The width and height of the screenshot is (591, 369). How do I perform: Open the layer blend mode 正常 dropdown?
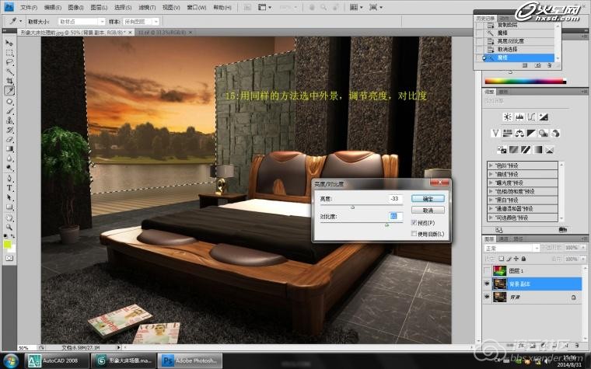[x=512, y=248]
